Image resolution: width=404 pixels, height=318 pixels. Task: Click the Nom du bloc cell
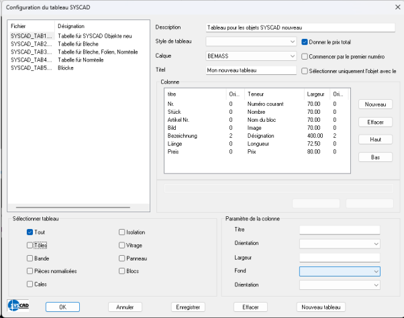(x=262, y=120)
